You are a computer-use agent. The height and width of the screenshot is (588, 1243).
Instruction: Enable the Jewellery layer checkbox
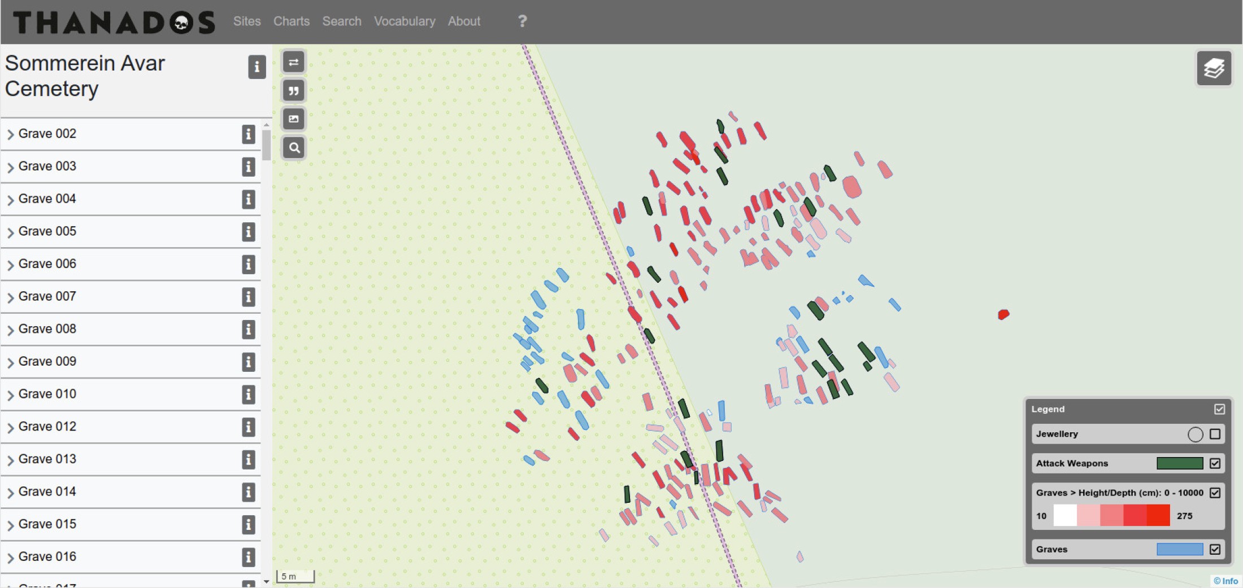tap(1215, 434)
